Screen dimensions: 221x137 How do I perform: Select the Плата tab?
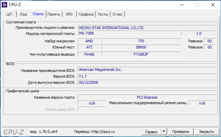tap(38, 14)
